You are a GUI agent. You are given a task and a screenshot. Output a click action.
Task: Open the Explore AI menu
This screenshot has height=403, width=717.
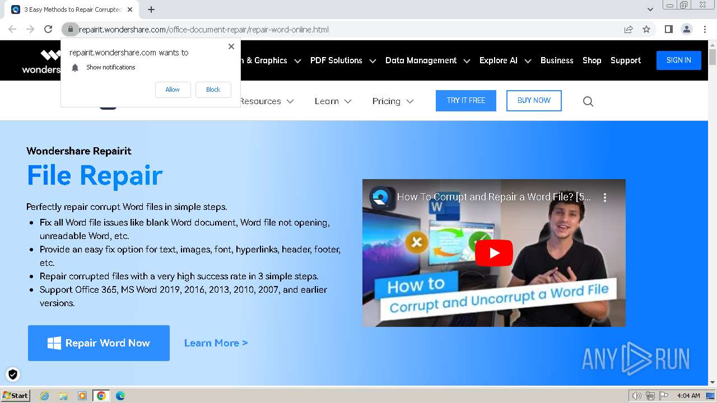click(x=499, y=60)
